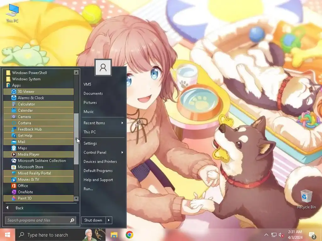
Task: Open Office app icon
Action: [x=14, y=186]
